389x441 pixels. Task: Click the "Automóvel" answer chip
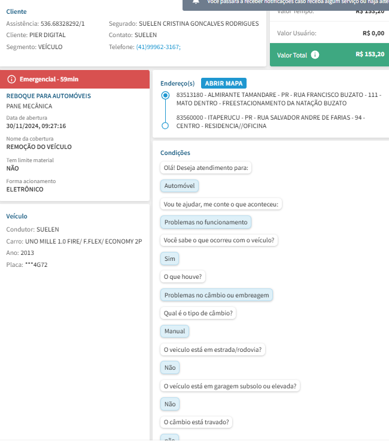tap(180, 186)
